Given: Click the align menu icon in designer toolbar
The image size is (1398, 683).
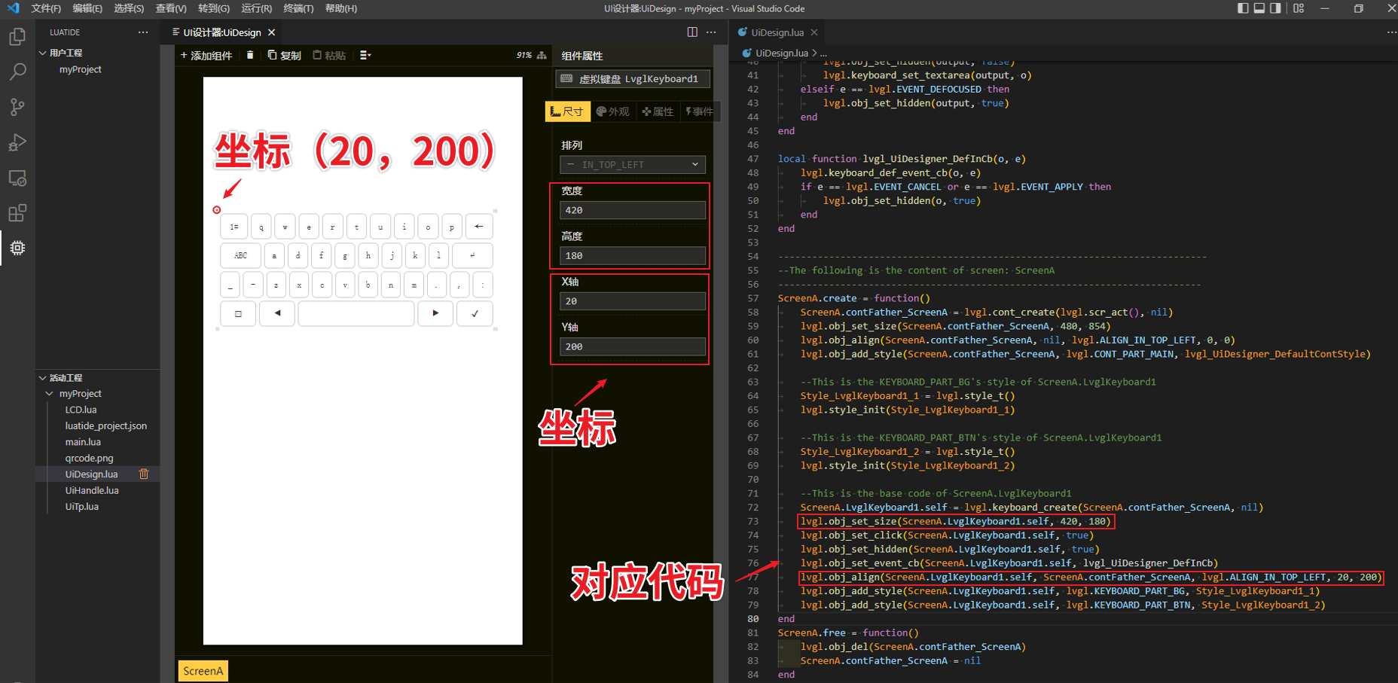Looking at the screenshot, I should tap(365, 55).
